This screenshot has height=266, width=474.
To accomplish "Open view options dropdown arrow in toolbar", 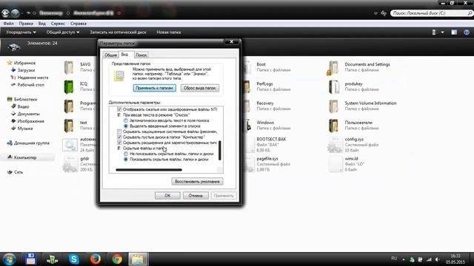I will click(443, 33).
